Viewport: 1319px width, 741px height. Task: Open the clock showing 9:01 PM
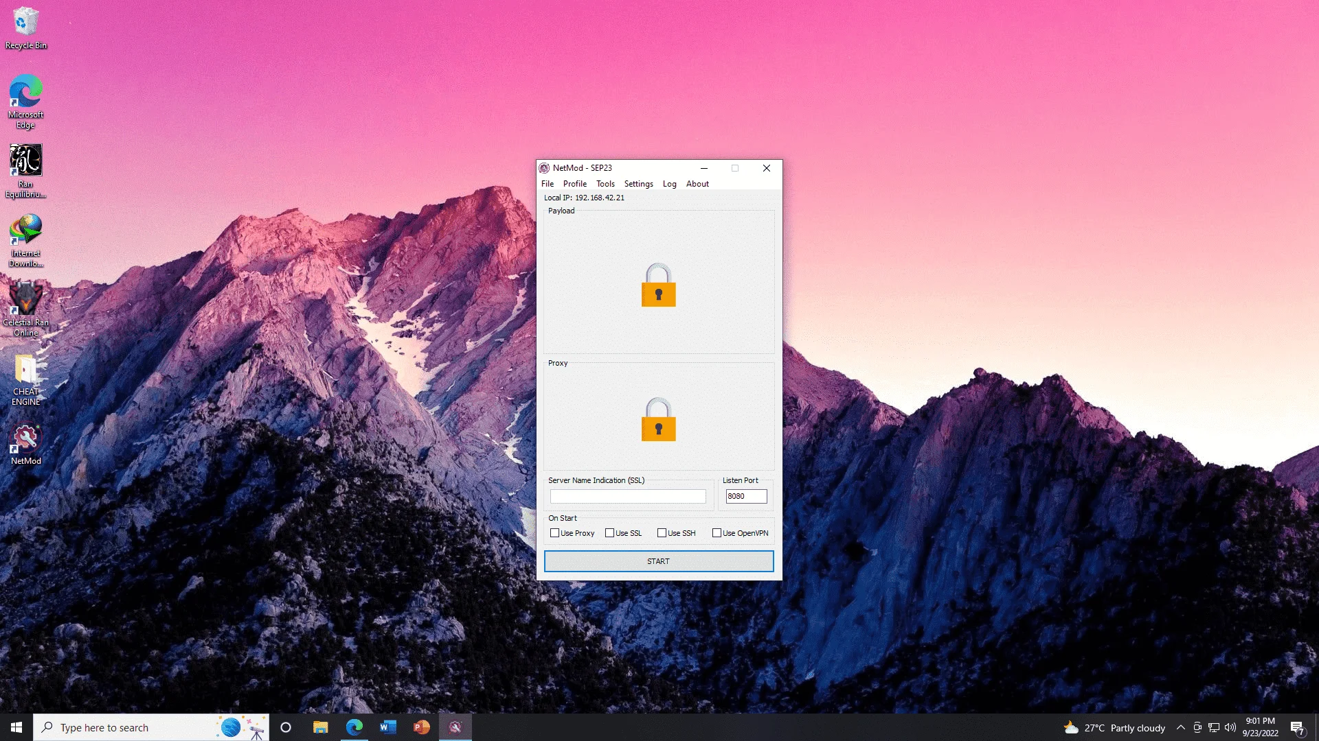click(1260, 727)
